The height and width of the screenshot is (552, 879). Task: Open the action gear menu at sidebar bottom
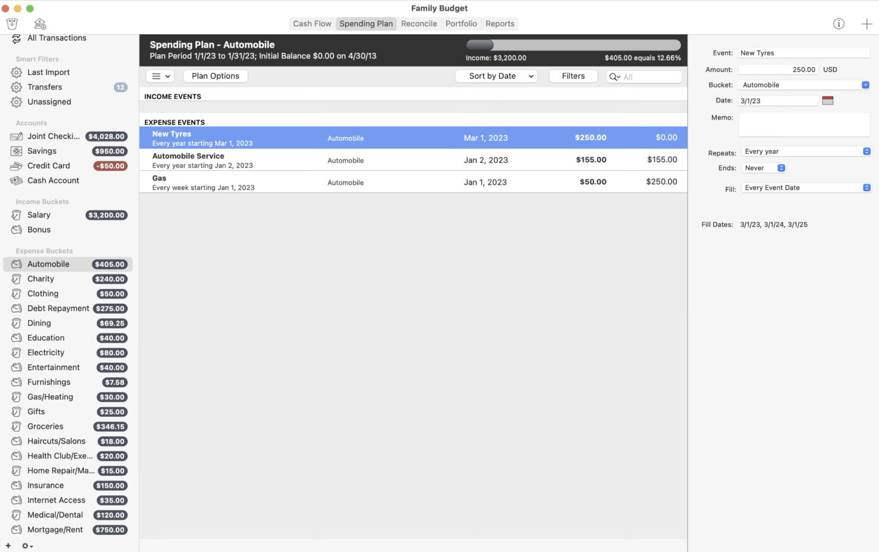coord(25,545)
